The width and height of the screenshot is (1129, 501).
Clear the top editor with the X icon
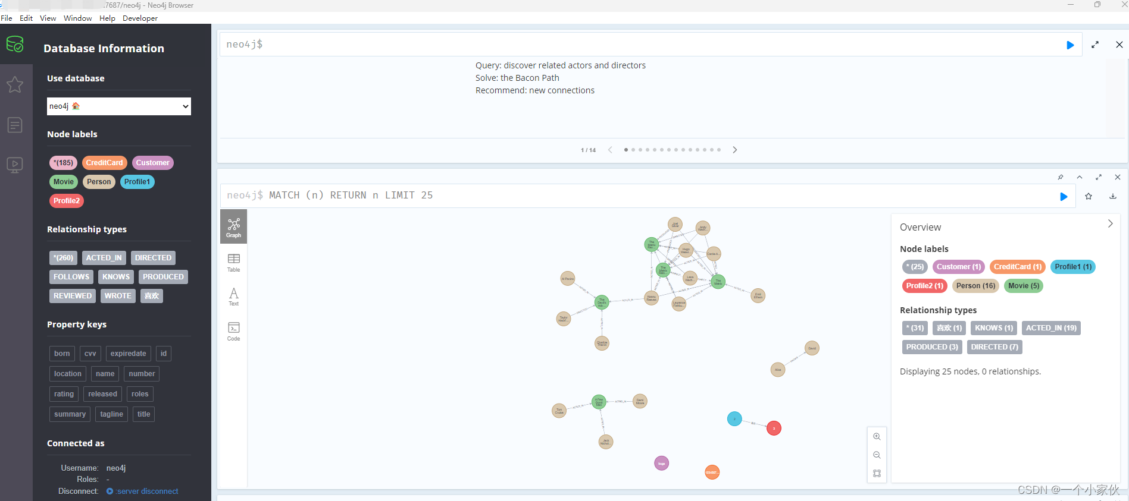pos(1119,45)
